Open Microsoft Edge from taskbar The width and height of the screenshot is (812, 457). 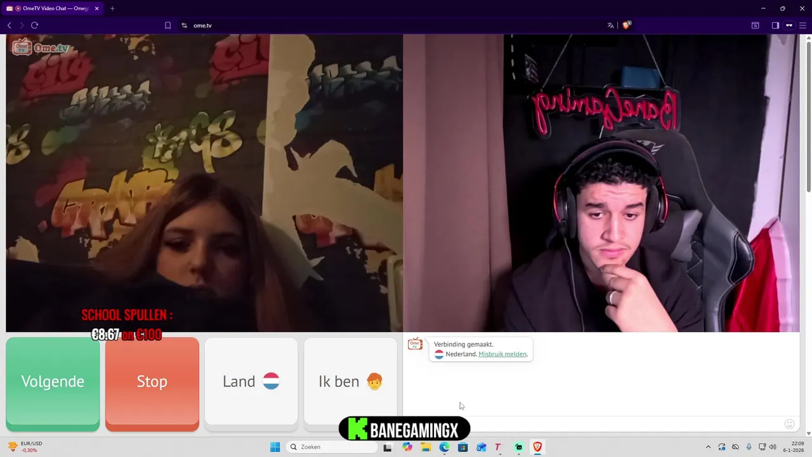coord(444,447)
